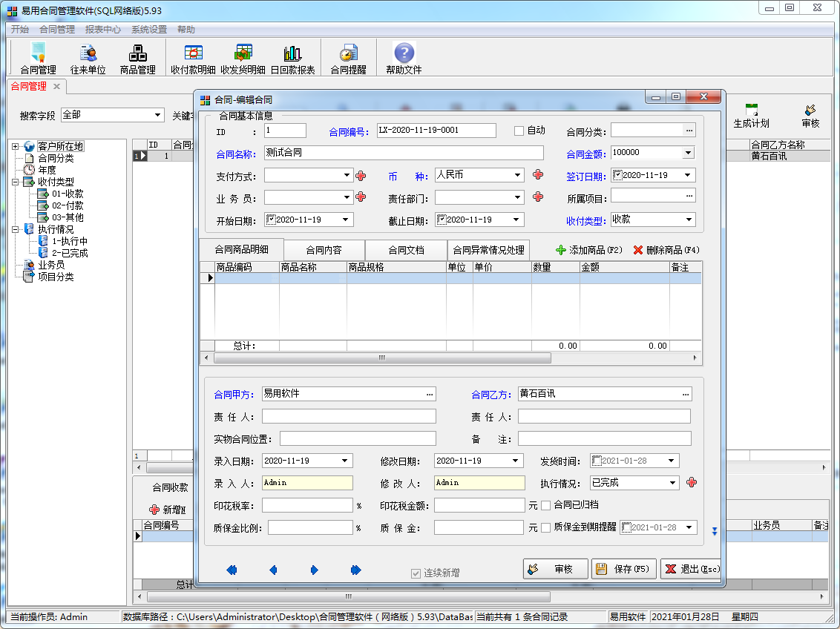Expand 客户所在地 tree node
The width and height of the screenshot is (840, 629).
[16, 146]
